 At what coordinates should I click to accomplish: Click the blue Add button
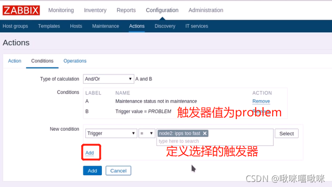click(x=92, y=171)
